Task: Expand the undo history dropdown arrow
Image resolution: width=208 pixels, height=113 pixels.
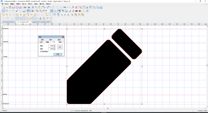Action: point(46,8)
